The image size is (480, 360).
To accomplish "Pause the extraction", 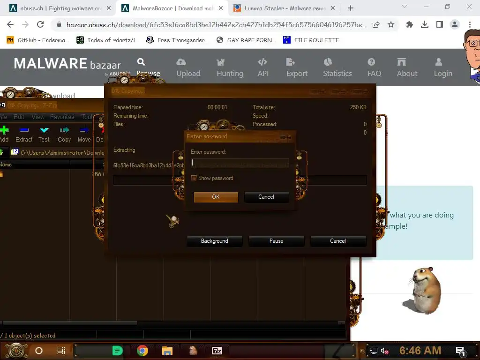I will pos(277,241).
